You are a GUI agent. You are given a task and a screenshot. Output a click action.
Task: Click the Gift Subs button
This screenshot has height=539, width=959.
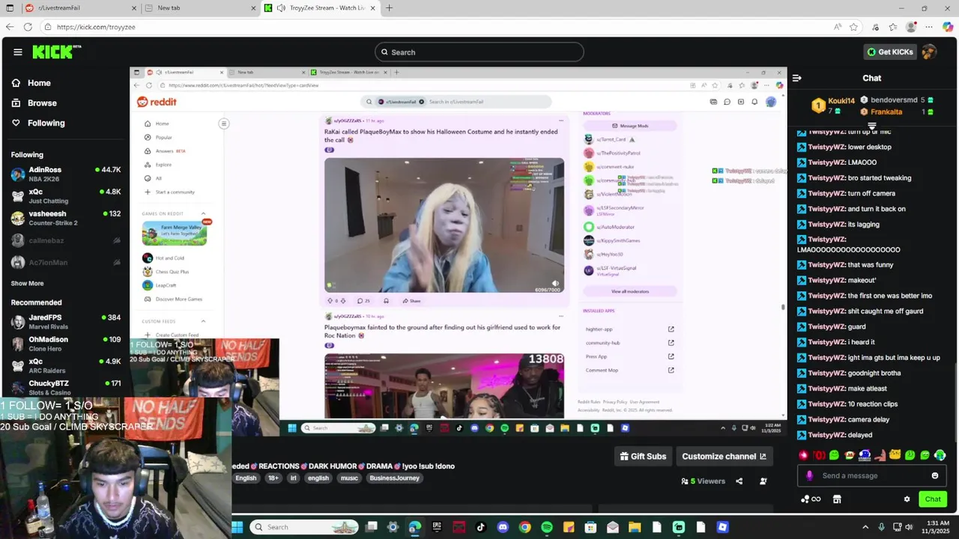click(643, 456)
